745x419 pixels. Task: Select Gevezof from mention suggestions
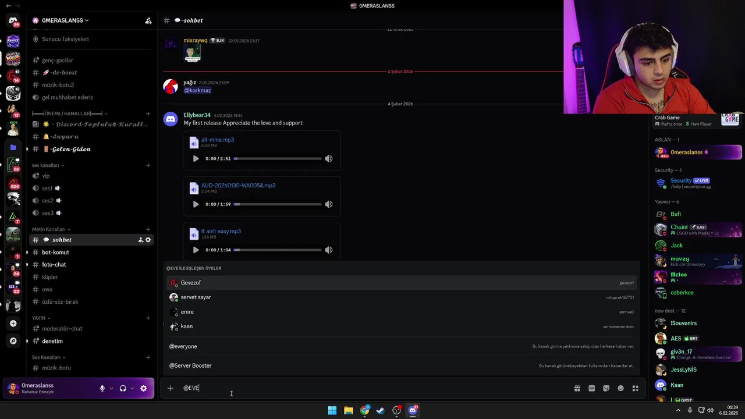tap(402, 283)
